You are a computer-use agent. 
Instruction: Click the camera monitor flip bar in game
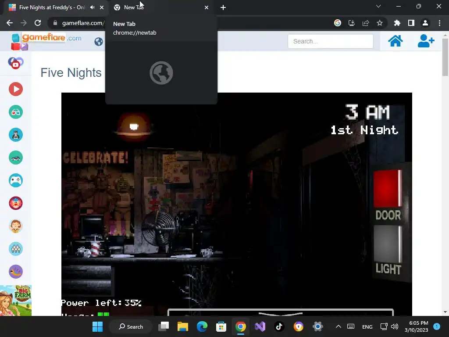(280, 312)
